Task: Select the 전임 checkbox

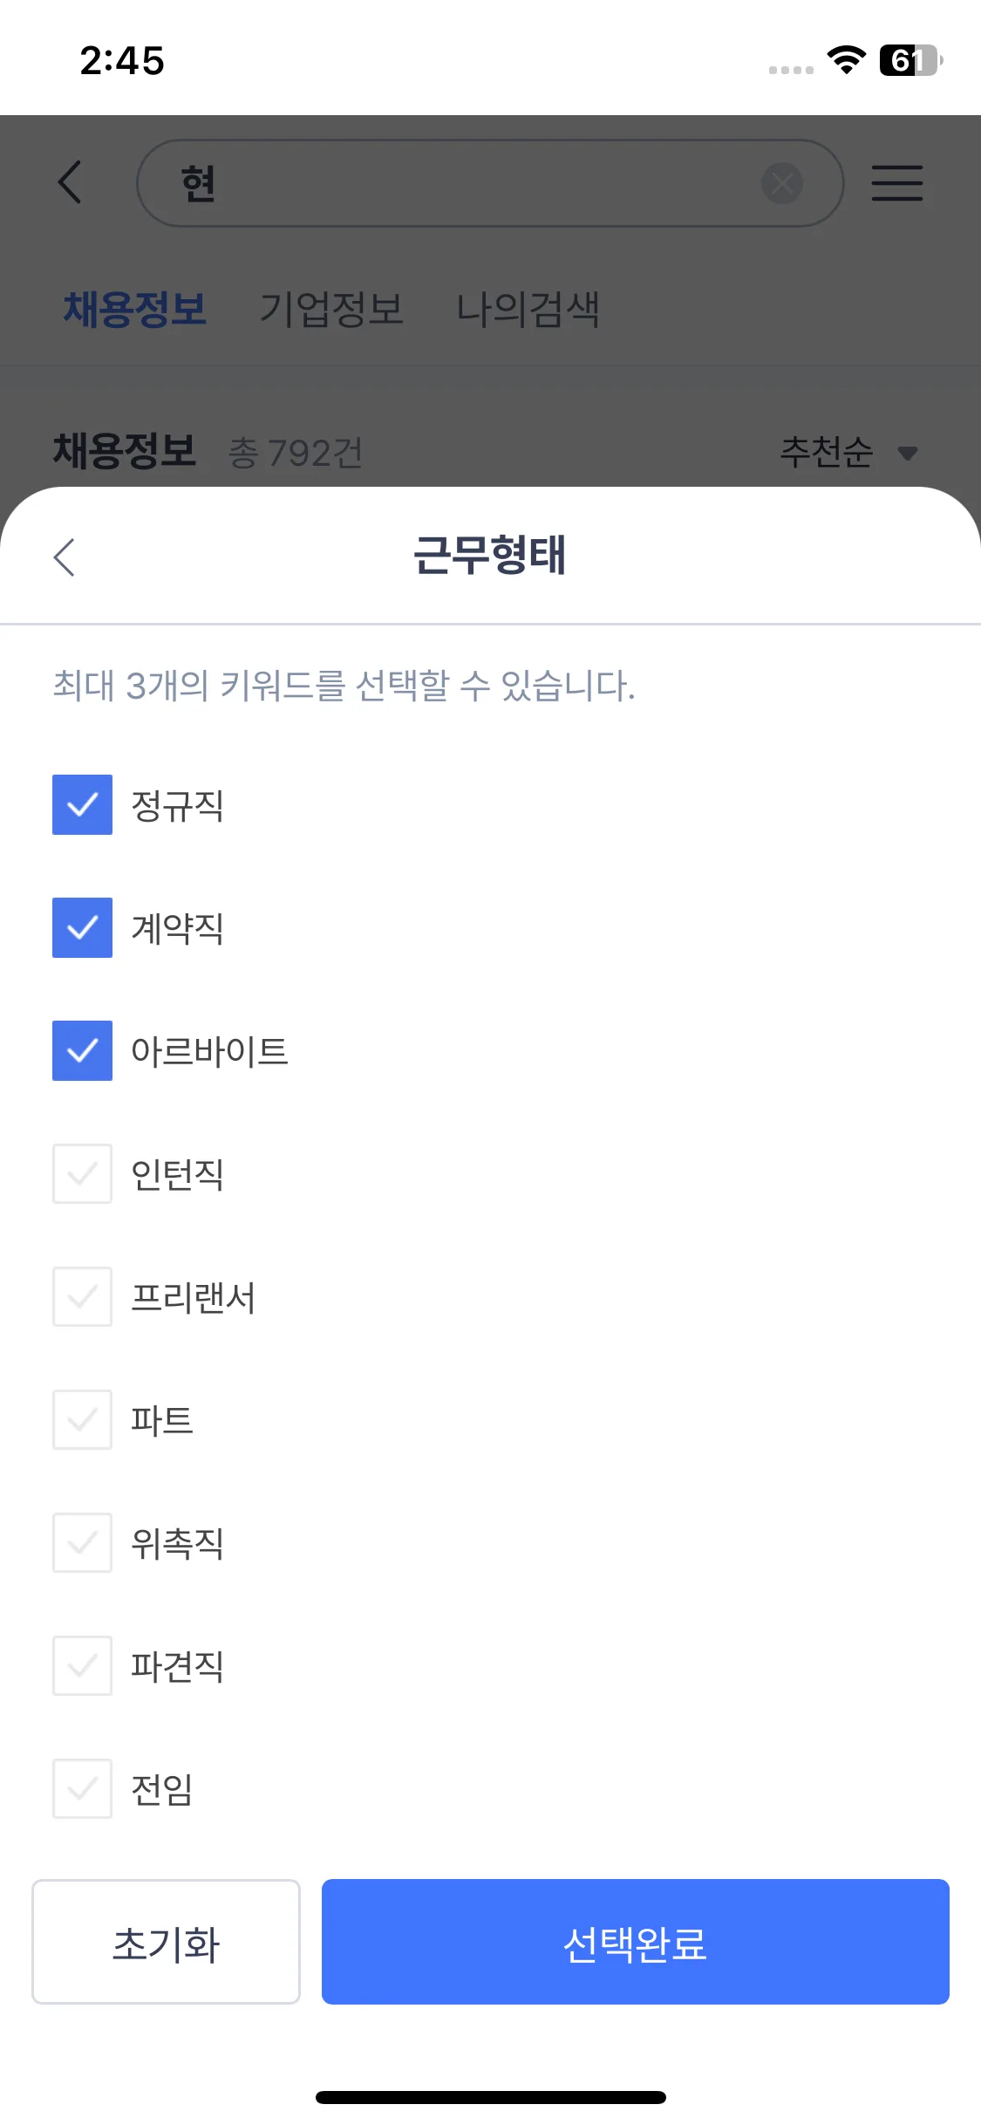Action: (x=83, y=1788)
